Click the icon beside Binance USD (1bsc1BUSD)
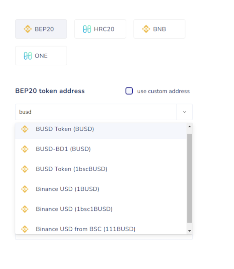This screenshot has width=234, height=269. coord(25,209)
